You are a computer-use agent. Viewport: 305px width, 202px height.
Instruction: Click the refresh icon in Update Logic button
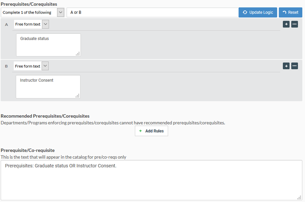click(x=245, y=12)
